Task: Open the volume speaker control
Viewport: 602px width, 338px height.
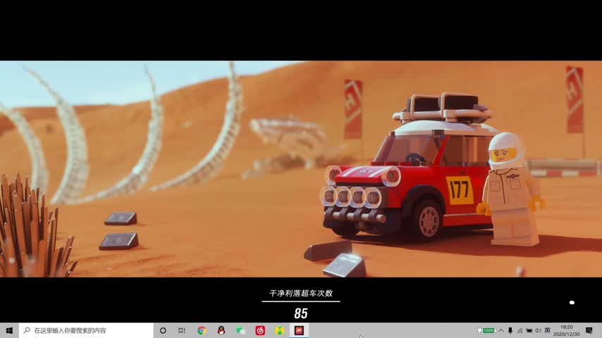Action: point(538,330)
